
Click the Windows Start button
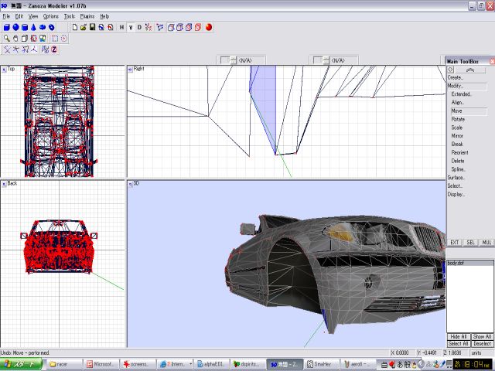[x=22, y=363]
